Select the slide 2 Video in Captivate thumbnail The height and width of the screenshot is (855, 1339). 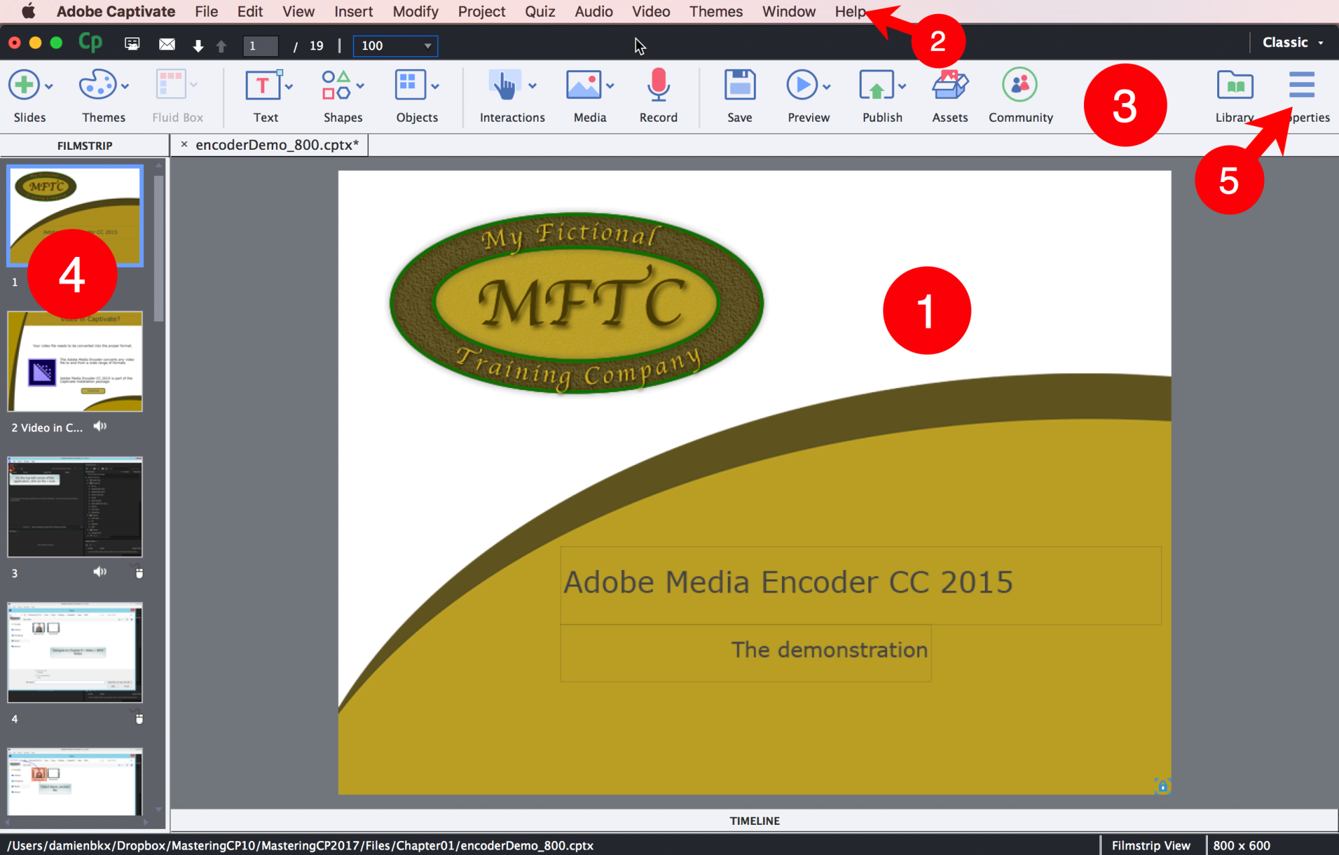pyautogui.click(x=75, y=361)
